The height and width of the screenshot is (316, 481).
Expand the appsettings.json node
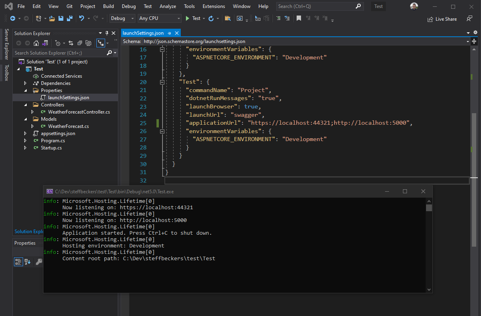click(25, 133)
